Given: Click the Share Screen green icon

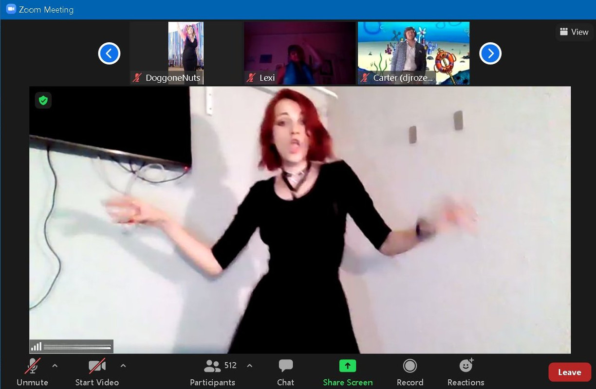Looking at the screenshot, I should click(348, 366).
